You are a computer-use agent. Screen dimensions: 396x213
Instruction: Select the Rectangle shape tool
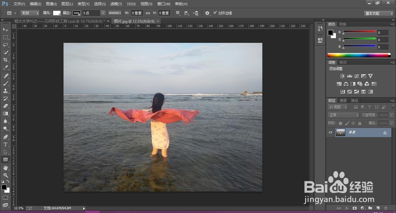5,160
